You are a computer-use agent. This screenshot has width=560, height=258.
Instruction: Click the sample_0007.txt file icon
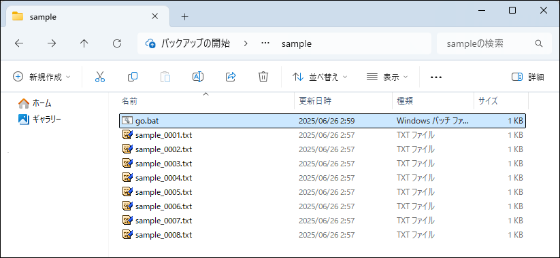point(127,220)
